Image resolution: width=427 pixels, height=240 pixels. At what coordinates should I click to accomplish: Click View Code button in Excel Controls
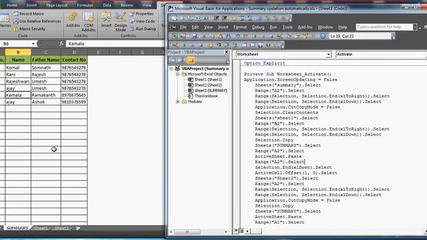click(x=142, y=21)
